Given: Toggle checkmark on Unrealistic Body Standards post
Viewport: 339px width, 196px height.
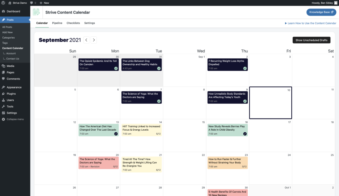Looking at the screenshot, I should (245, 101).
